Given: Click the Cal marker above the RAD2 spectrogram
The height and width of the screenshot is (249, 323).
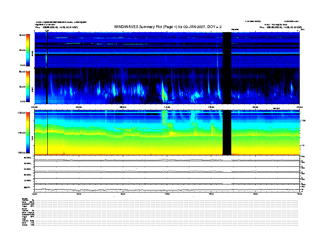Looking at the screenshot, I should [x=47, y=31].
